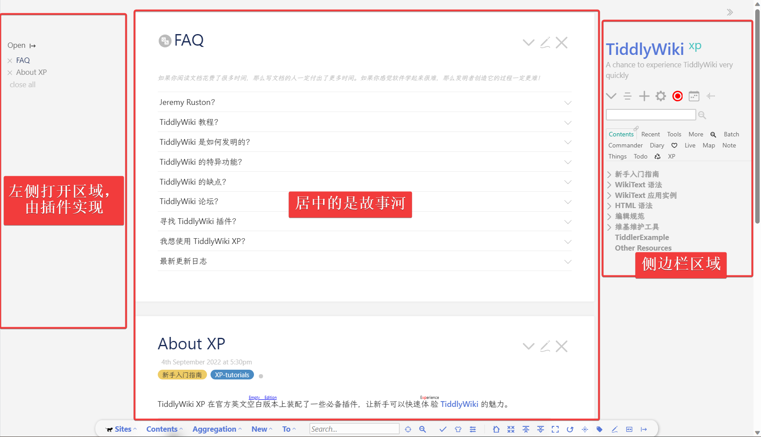Hide the sidebar with double chevron

730,12
